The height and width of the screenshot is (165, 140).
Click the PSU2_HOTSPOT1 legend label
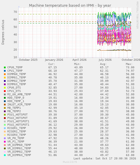(x=18, y=125)
